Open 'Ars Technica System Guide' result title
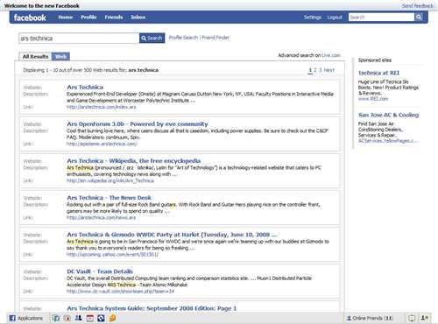This screenshot has width=438, height=324. (x=152, y=308)
